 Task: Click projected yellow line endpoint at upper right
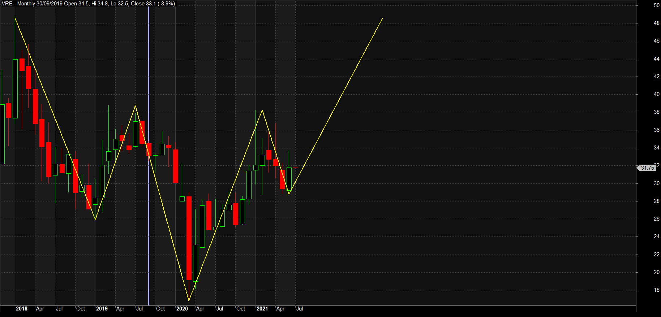coord(382,18)
